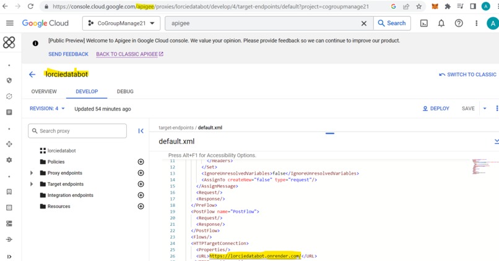Open the browser extensions puzzle icon

pyautogui.click(x=448, y=6)
